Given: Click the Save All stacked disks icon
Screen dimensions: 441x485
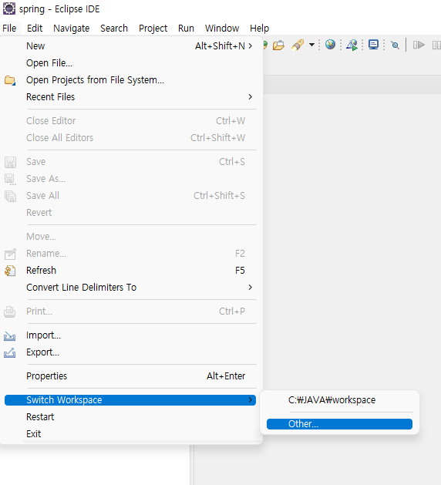Looking at the screenshot, I should [x=10, y=196].
